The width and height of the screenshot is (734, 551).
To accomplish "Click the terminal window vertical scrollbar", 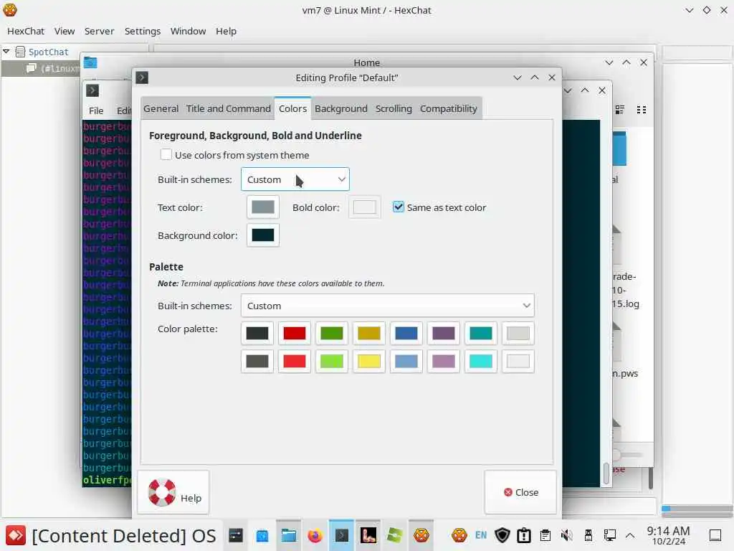I will point(606,472).
